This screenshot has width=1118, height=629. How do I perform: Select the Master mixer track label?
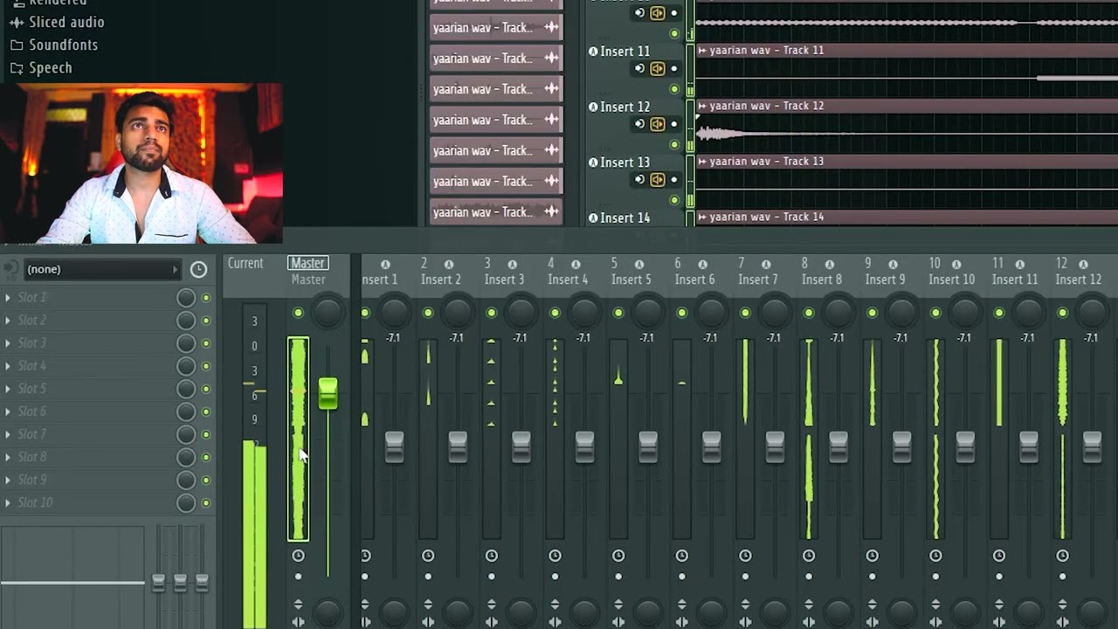tap(308, 280)
